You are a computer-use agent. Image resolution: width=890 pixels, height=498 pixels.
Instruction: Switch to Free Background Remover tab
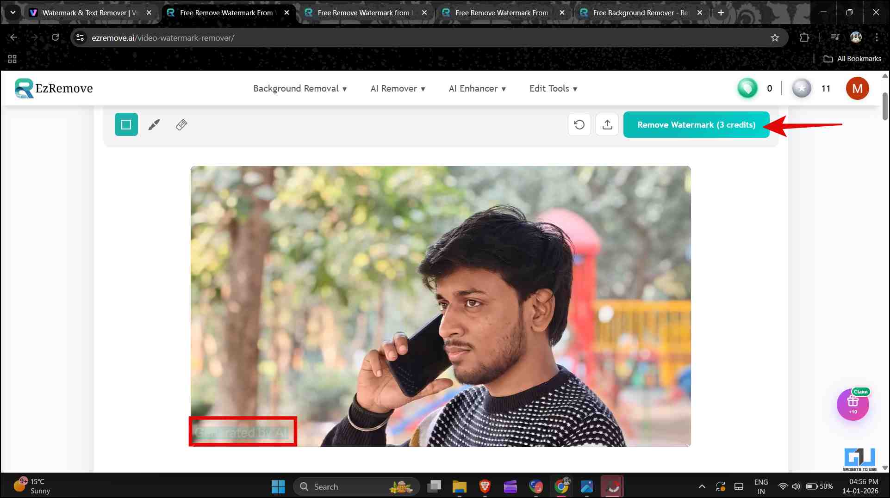[x=640, y=12]
